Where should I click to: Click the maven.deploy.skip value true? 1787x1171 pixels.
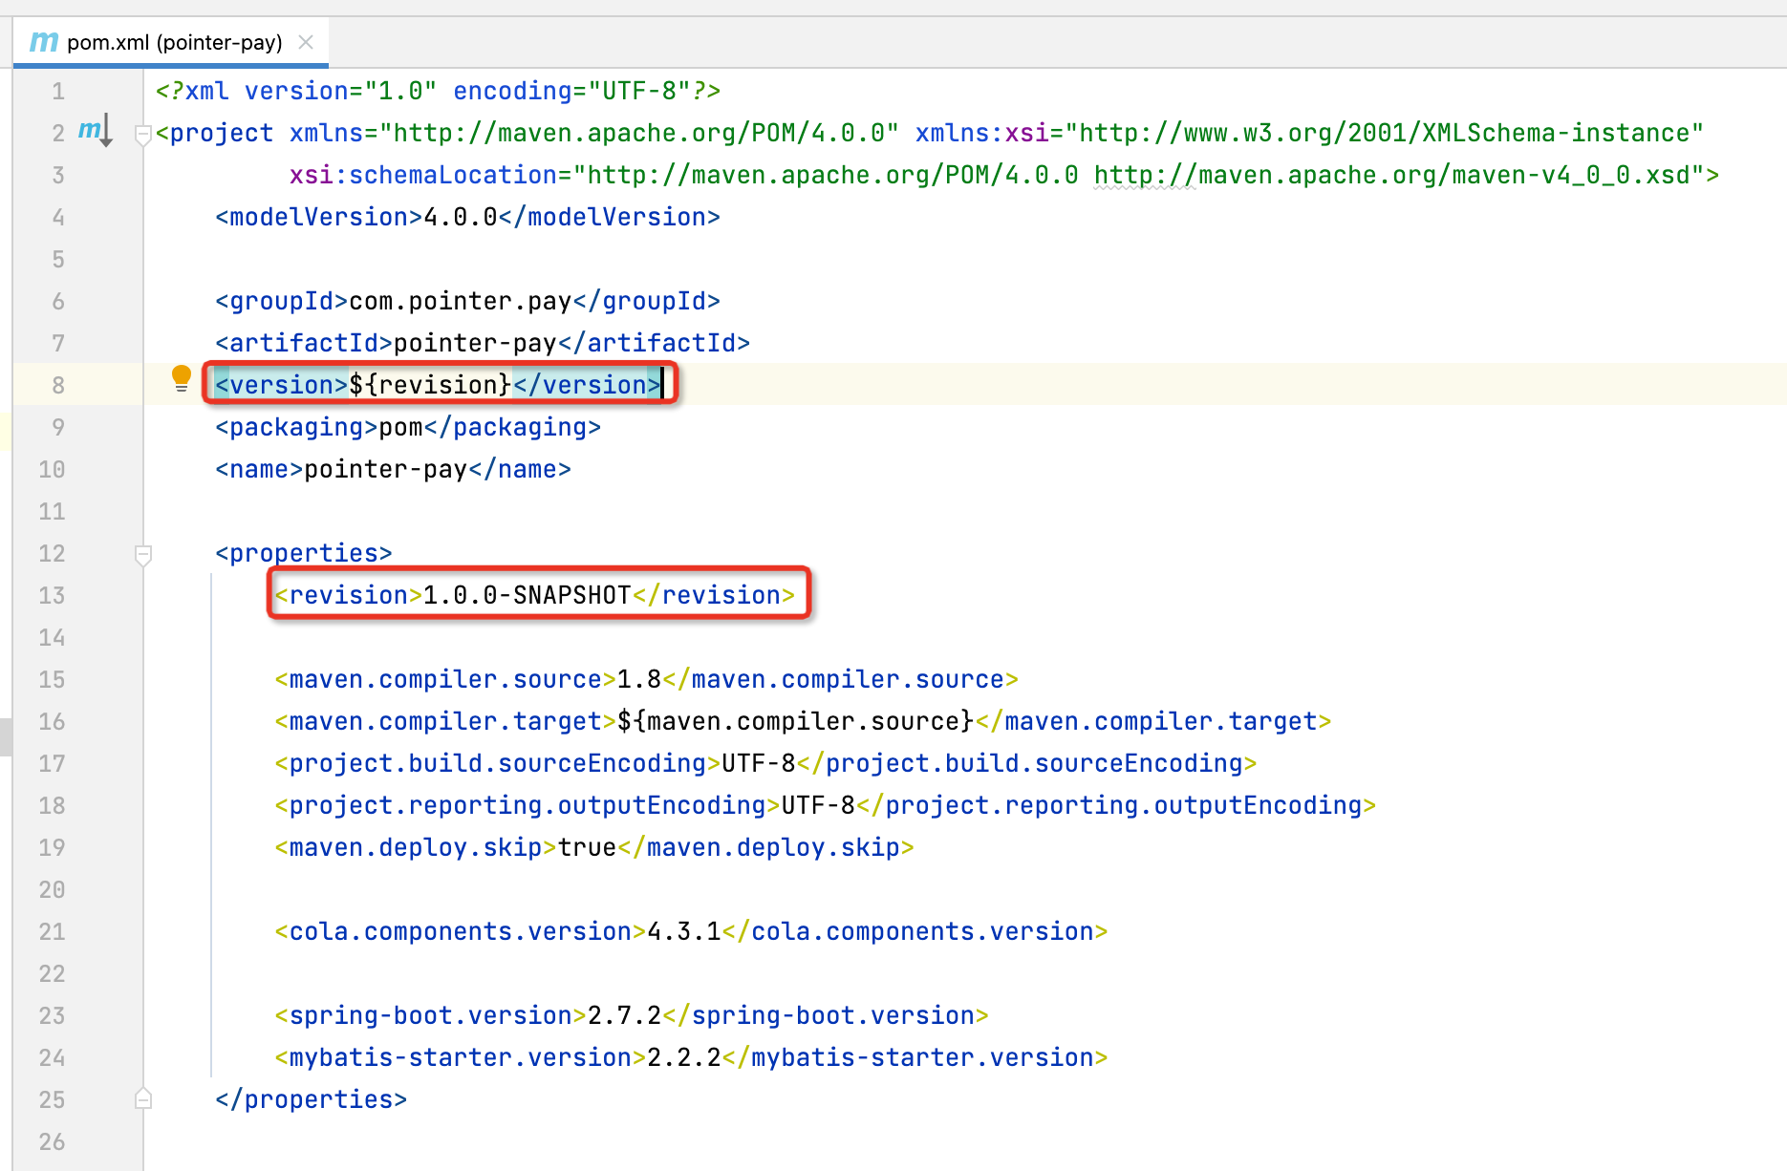[x=586, y=847]
